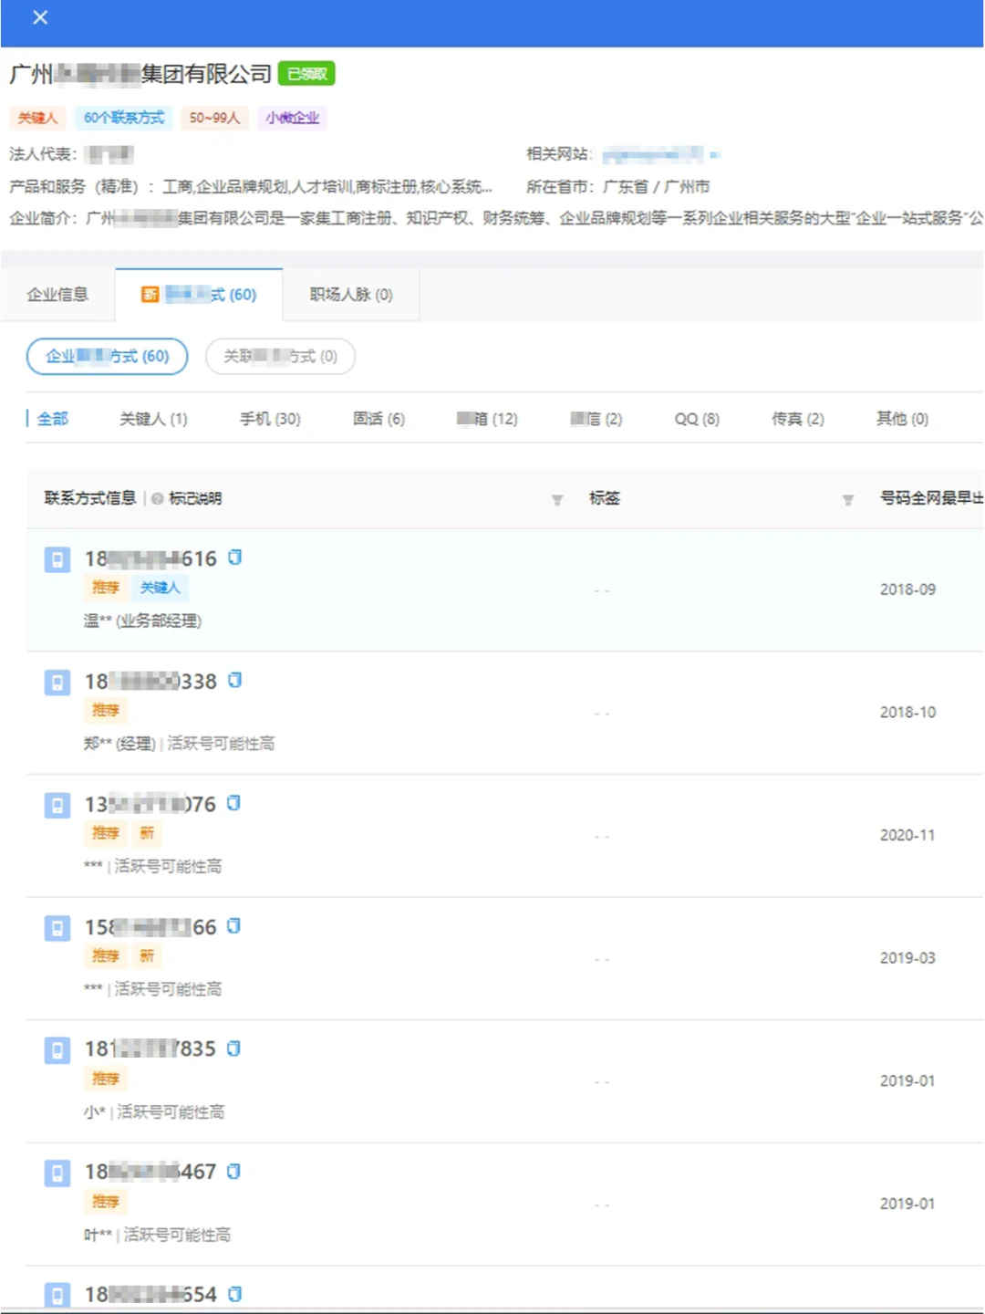This screenshot has width=985, height=1314.
Task: Switch to the 企业信息 tab
Action: click(x=57, y=294)
